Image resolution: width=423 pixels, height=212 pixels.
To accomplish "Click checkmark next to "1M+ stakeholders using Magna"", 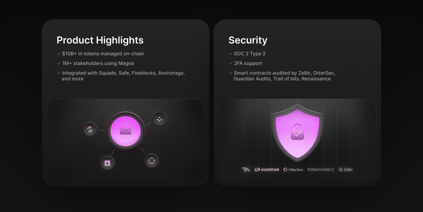I will tap(59, 63).
